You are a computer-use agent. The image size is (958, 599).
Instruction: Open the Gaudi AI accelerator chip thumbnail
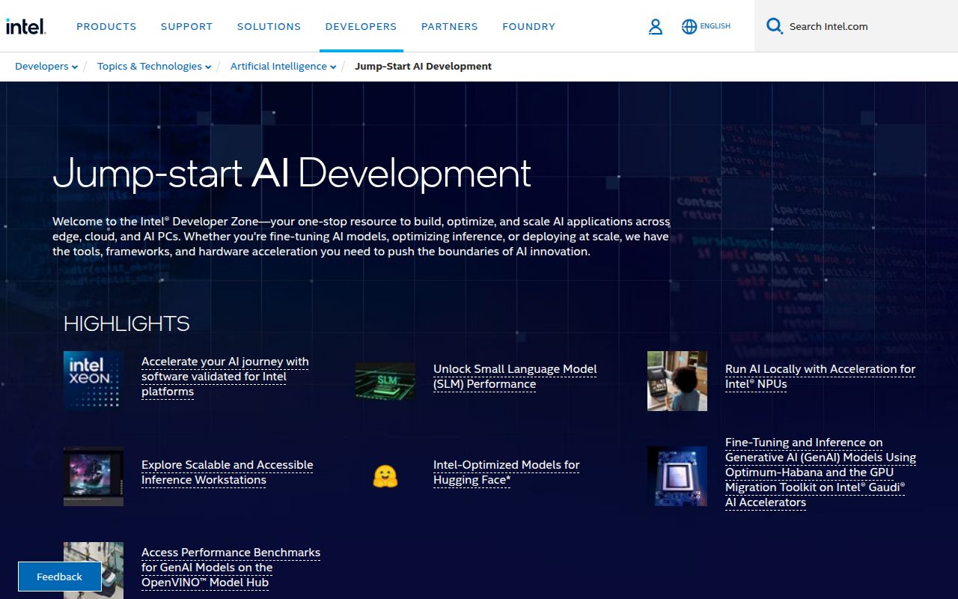coord(677,476)
